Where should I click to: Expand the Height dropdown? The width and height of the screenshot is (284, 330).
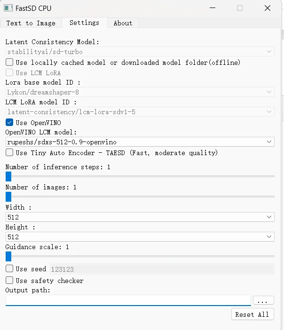click(x=140, y=237)
